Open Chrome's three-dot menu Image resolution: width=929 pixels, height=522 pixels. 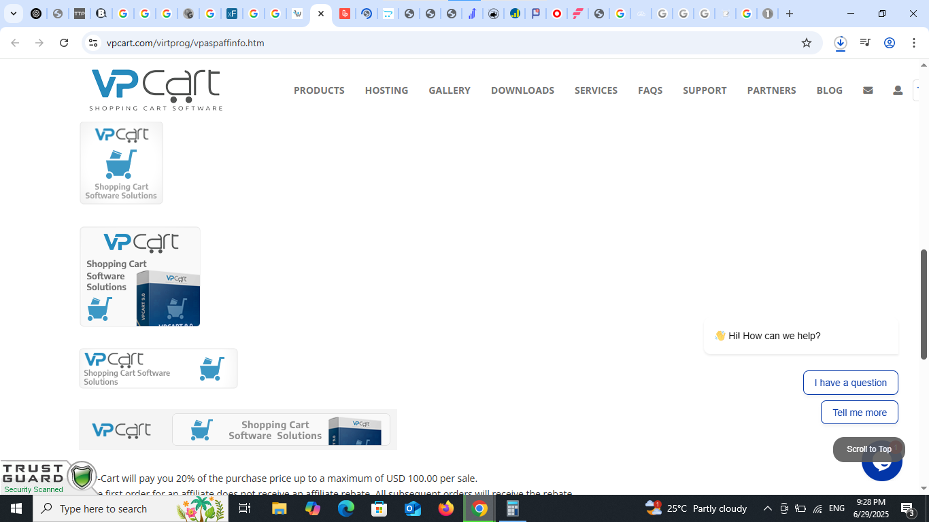(x=914, y=43)
